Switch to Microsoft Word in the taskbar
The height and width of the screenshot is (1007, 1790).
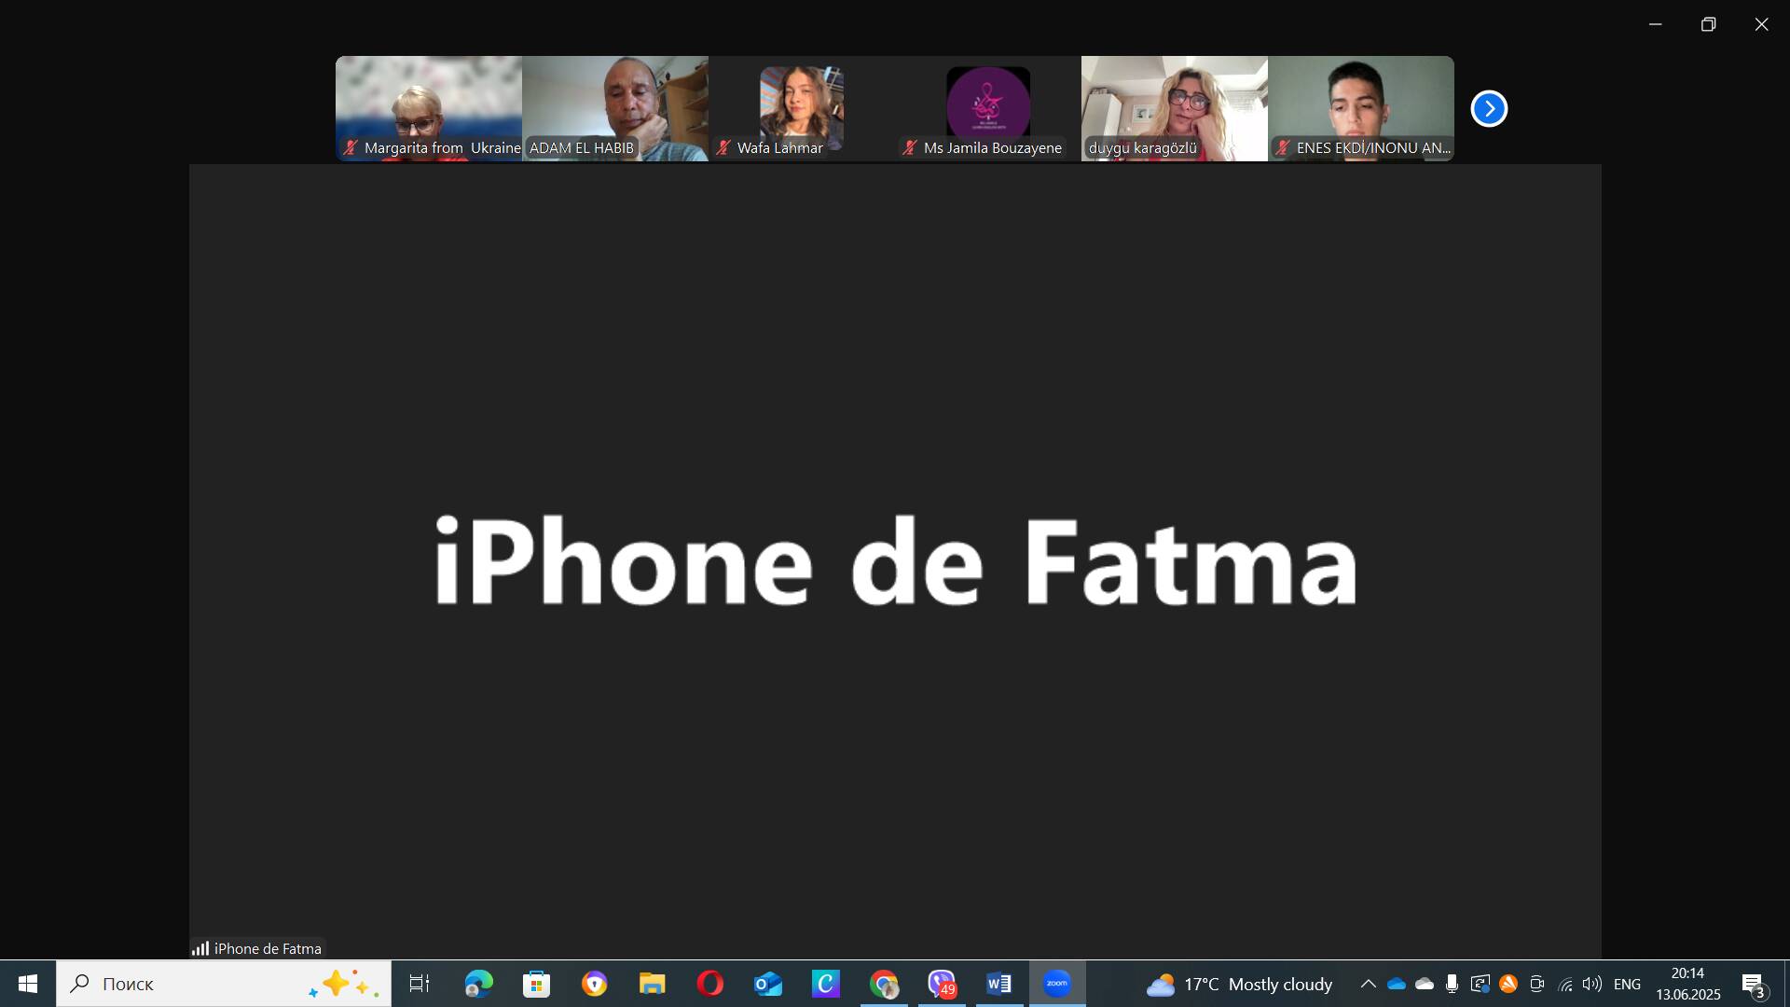[999, 984]
